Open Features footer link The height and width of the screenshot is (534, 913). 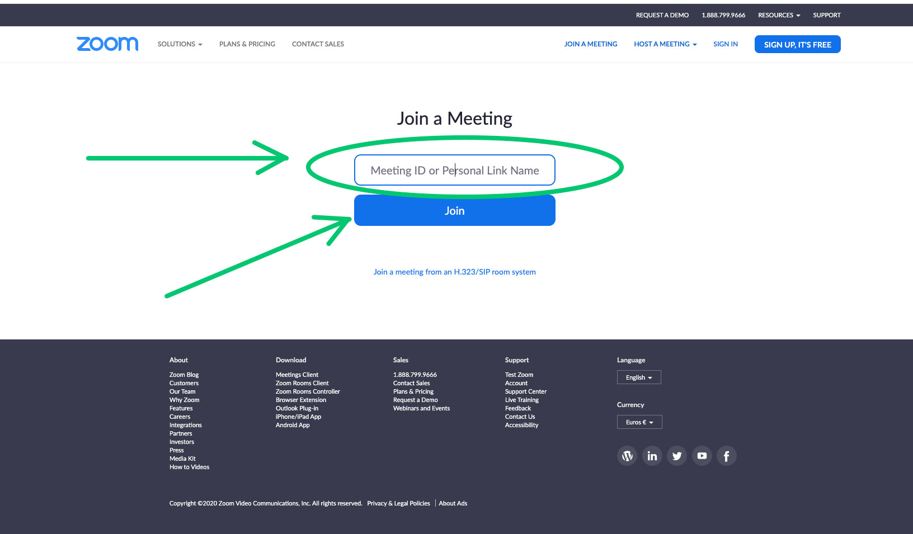(x=181, y=408)
